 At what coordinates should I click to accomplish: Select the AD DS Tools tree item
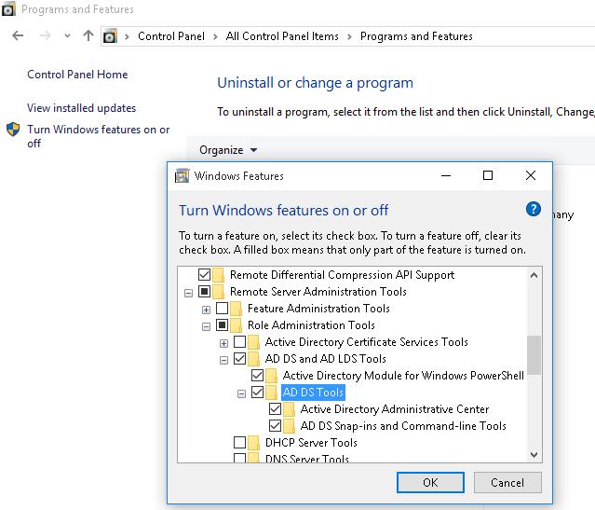[x=313, y=393]
